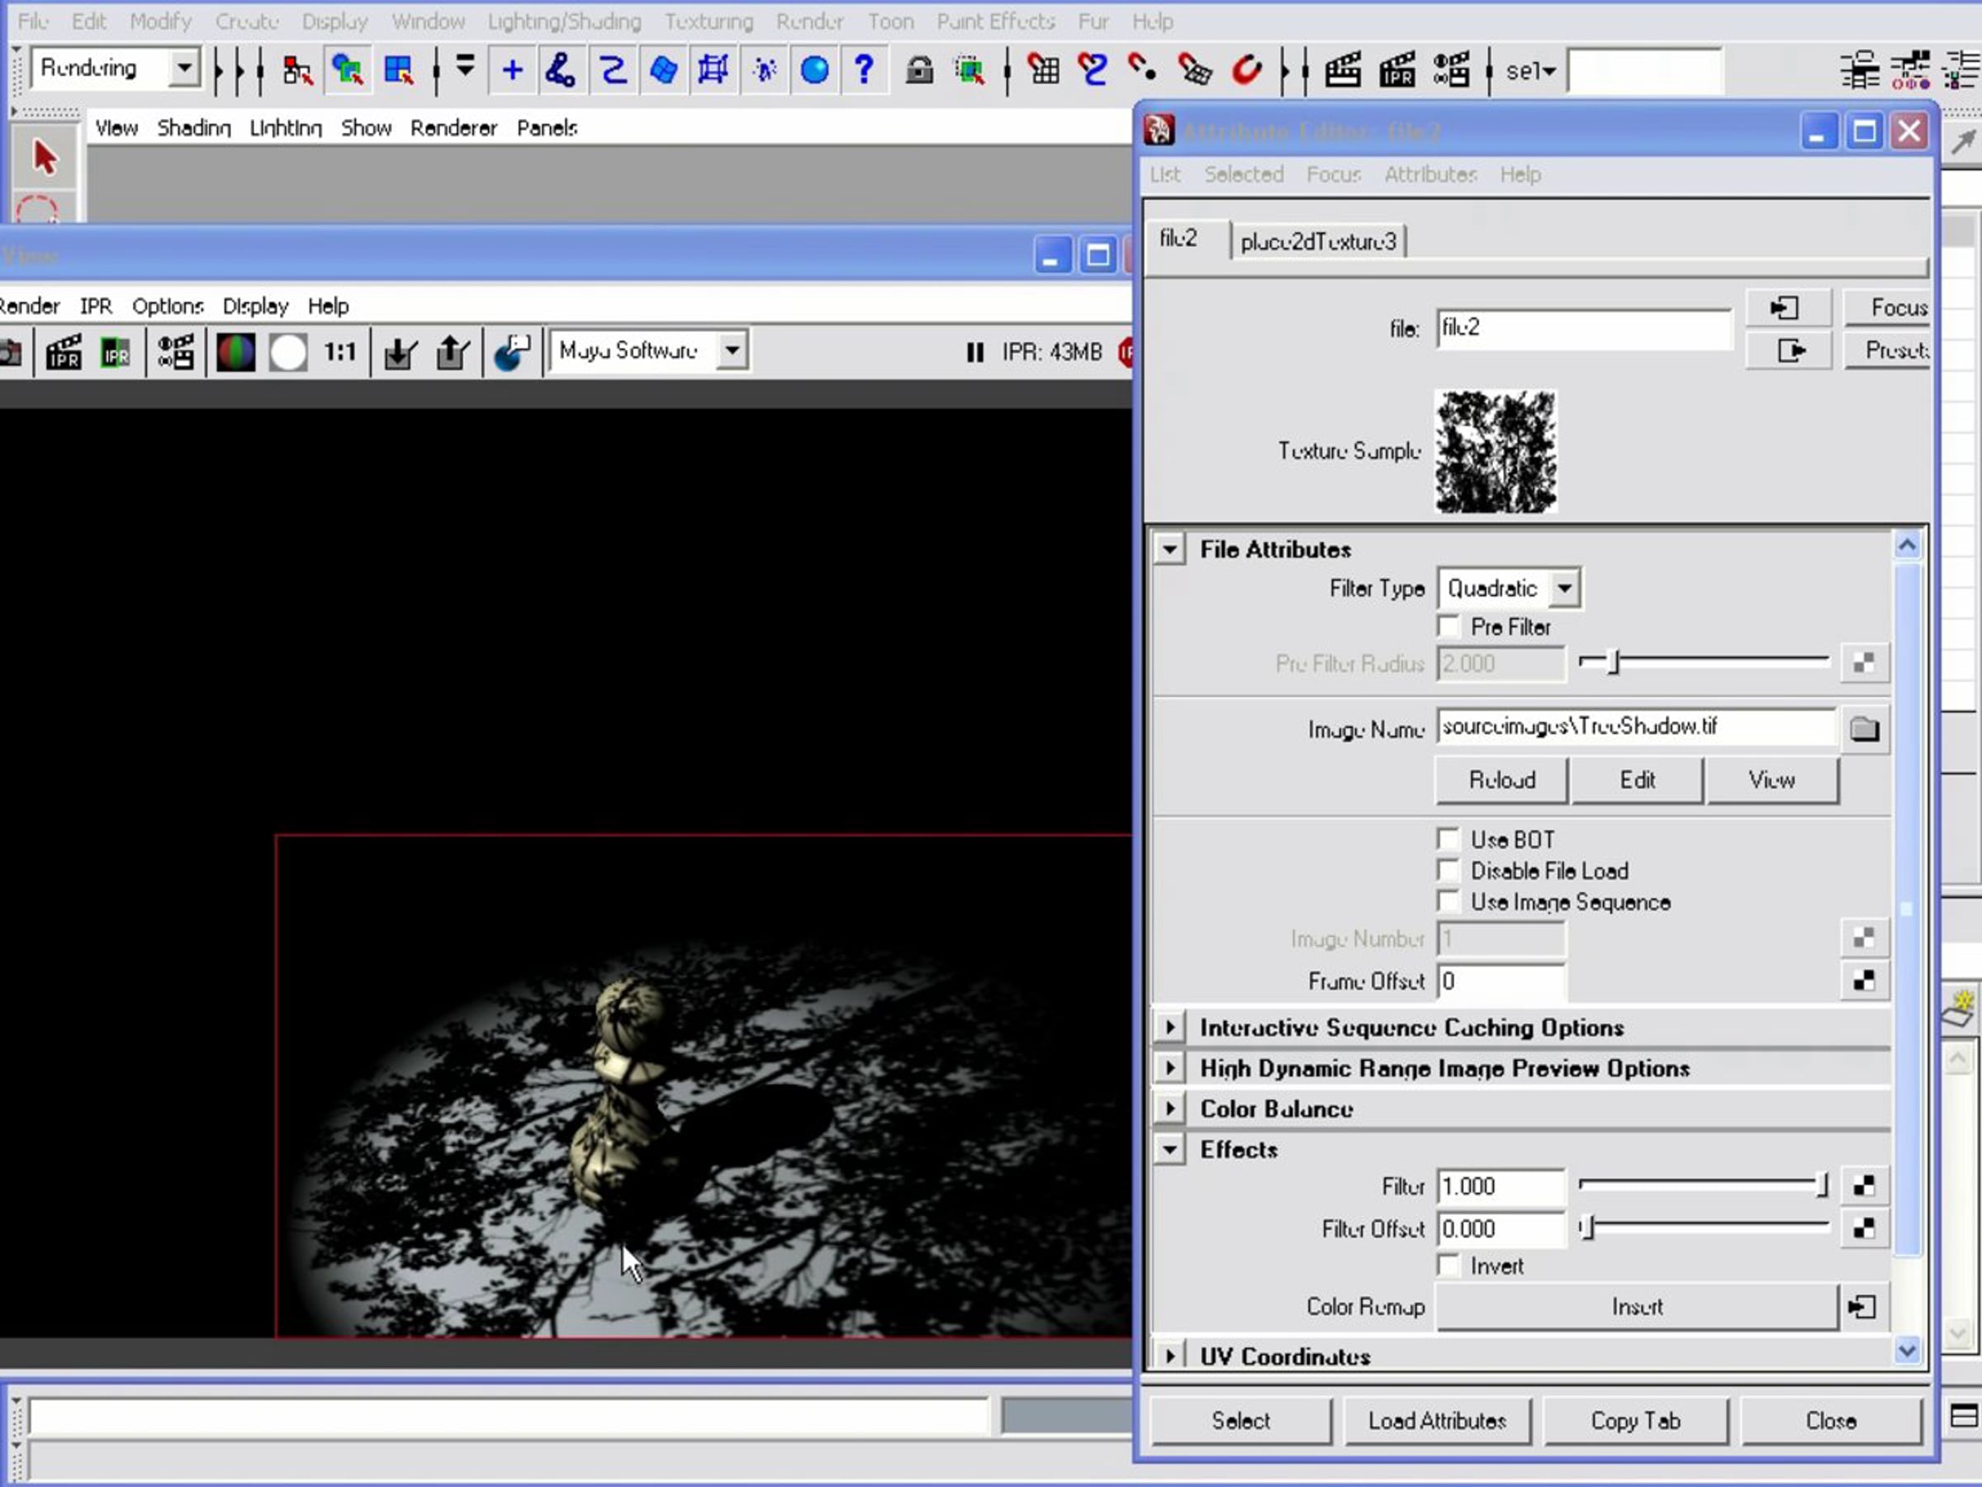Screen dimensions: 1982x1487
Task: Click the RGB channels display icon
Action: click(235, 352)
